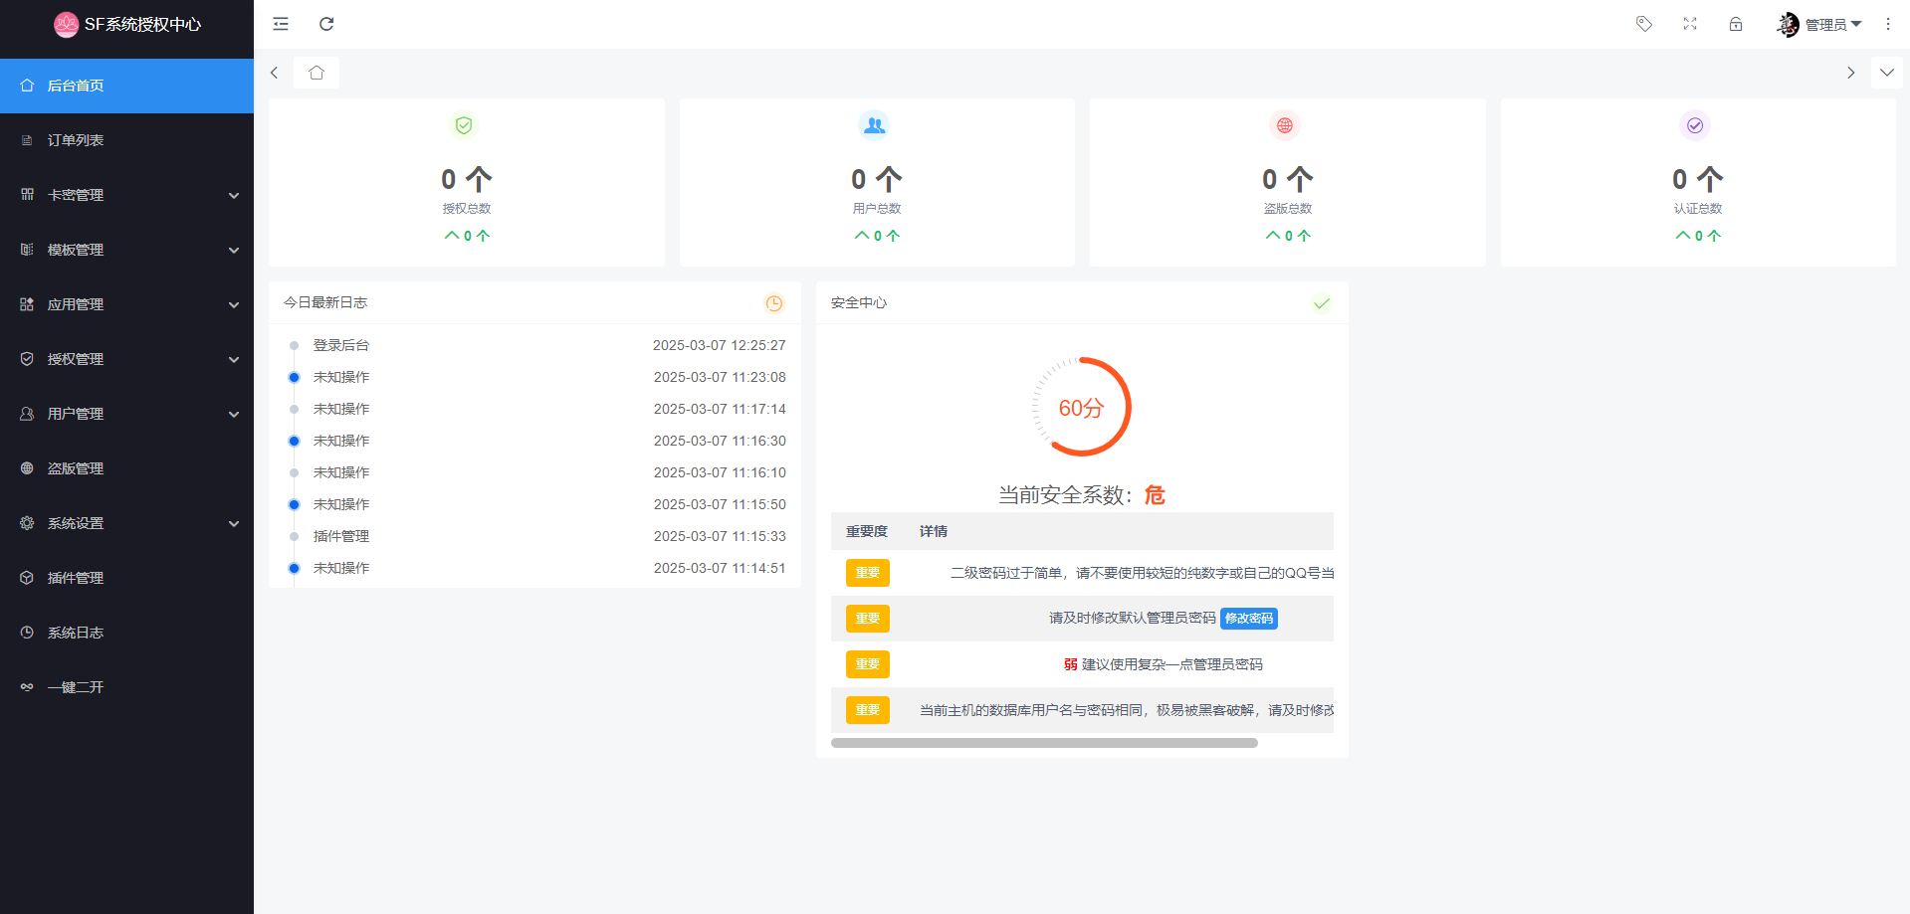
Task: Expand the 卡密管理 menu
Action: point(126,195)
